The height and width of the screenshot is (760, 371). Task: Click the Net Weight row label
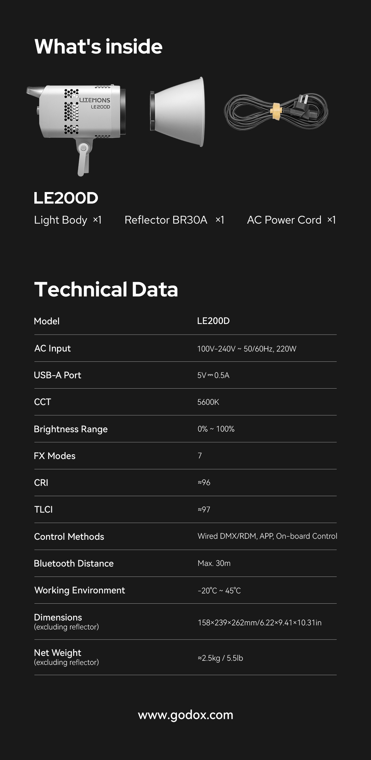point(58,653)
